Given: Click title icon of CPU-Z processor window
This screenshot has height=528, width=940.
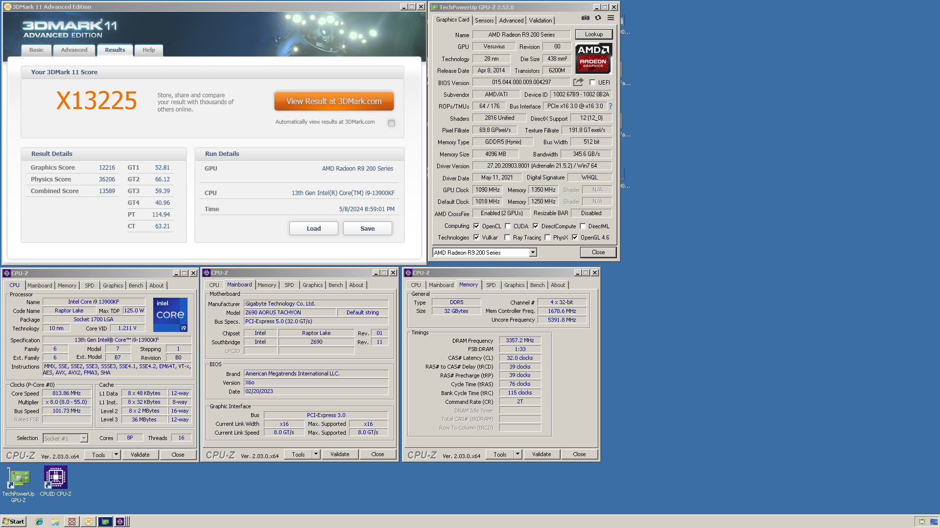Looking at the screenshot, I should pos(7,273).
